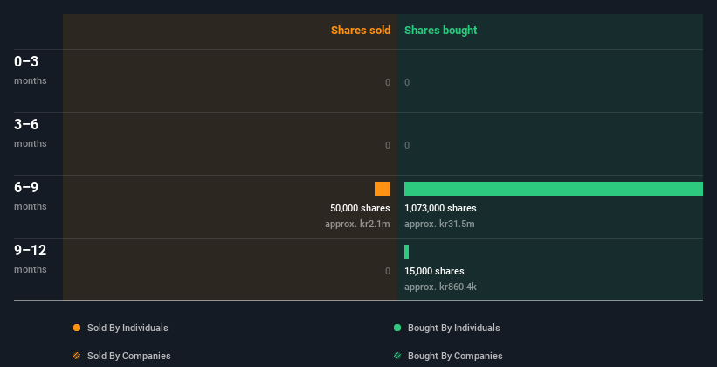Toggle the Sold By Individuals legend label
The height and width of the screenshot is (367, 717).
click(x=128, y=328)
